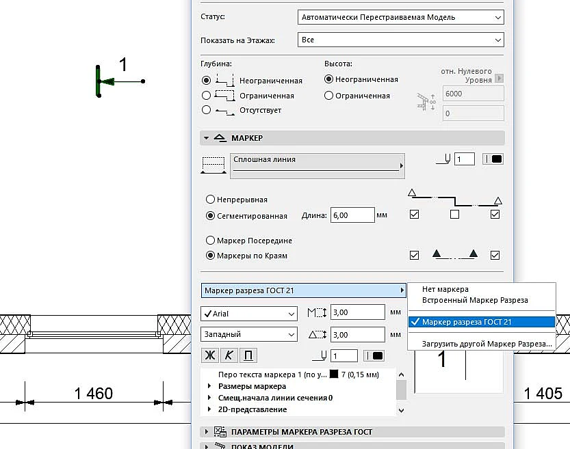Expand Размеры маркера tree row
570x449 pixels.
(209, 386)
